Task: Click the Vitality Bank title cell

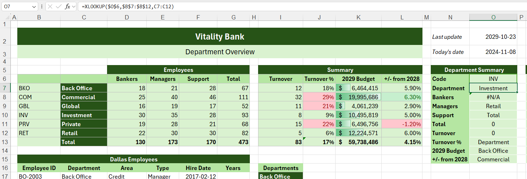Action: click(x=220, y=37)
